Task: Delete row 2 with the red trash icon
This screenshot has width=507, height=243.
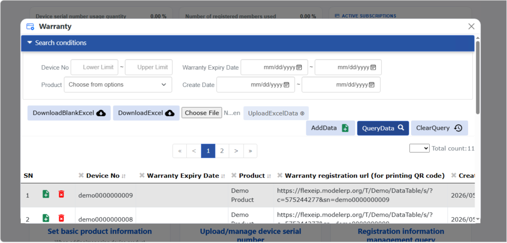Action: [61, 218]
